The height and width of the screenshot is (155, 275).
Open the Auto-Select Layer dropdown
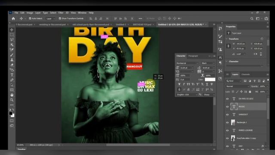[x=51, y=19]
